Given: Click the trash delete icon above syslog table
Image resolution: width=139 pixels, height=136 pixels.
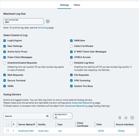Looking at the screenshot, I should tap(120, 118).
